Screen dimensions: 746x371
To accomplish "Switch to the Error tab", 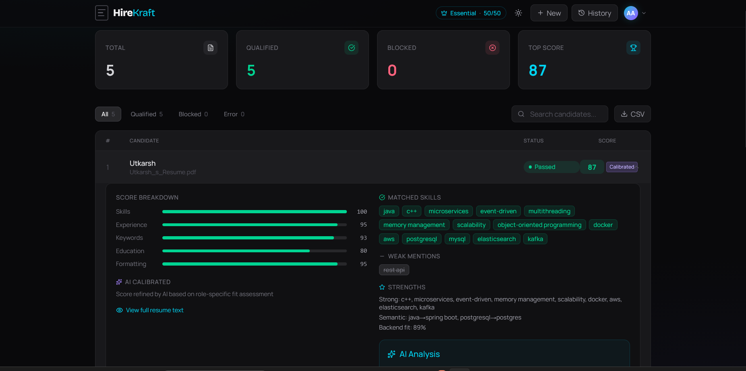I will [234, 114].
